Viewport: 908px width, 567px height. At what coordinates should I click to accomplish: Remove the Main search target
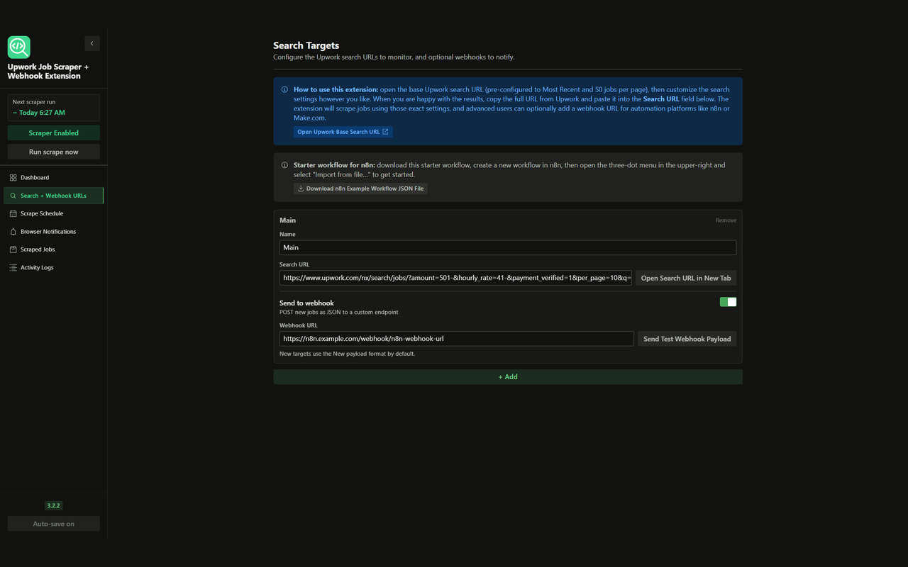(x=726, y=220)
